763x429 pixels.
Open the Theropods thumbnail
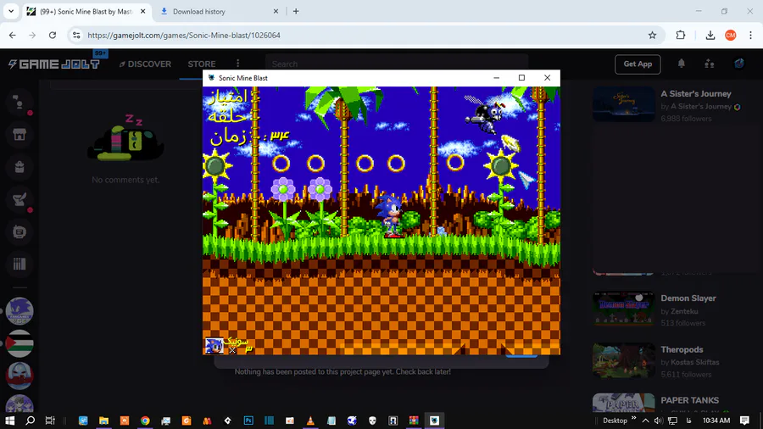click(x=623, y=360)
